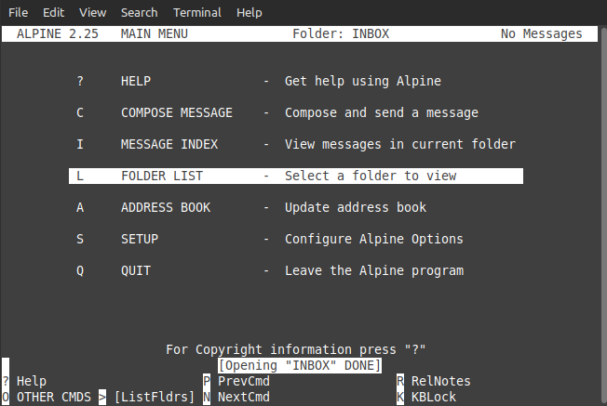Screen dimensions: 607x406
Task: Open the Terminal menu
Action: (197, 12)
